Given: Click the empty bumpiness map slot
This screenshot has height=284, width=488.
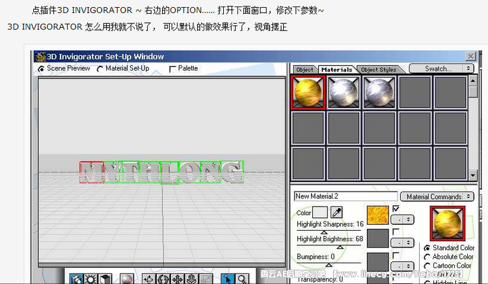Looking at the screenshot, I should pyautogui.click(x=378, y=262).
